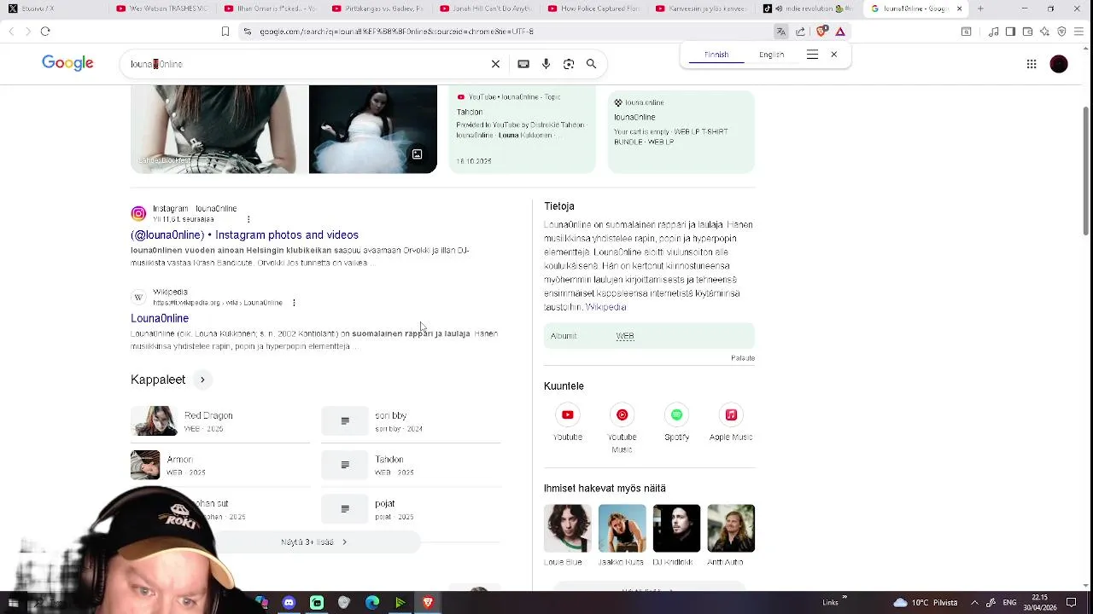Show hidden system tray icons chevron
This screenshot has height=614, width=1093.
pyautogui.click(x=974, y=602)
